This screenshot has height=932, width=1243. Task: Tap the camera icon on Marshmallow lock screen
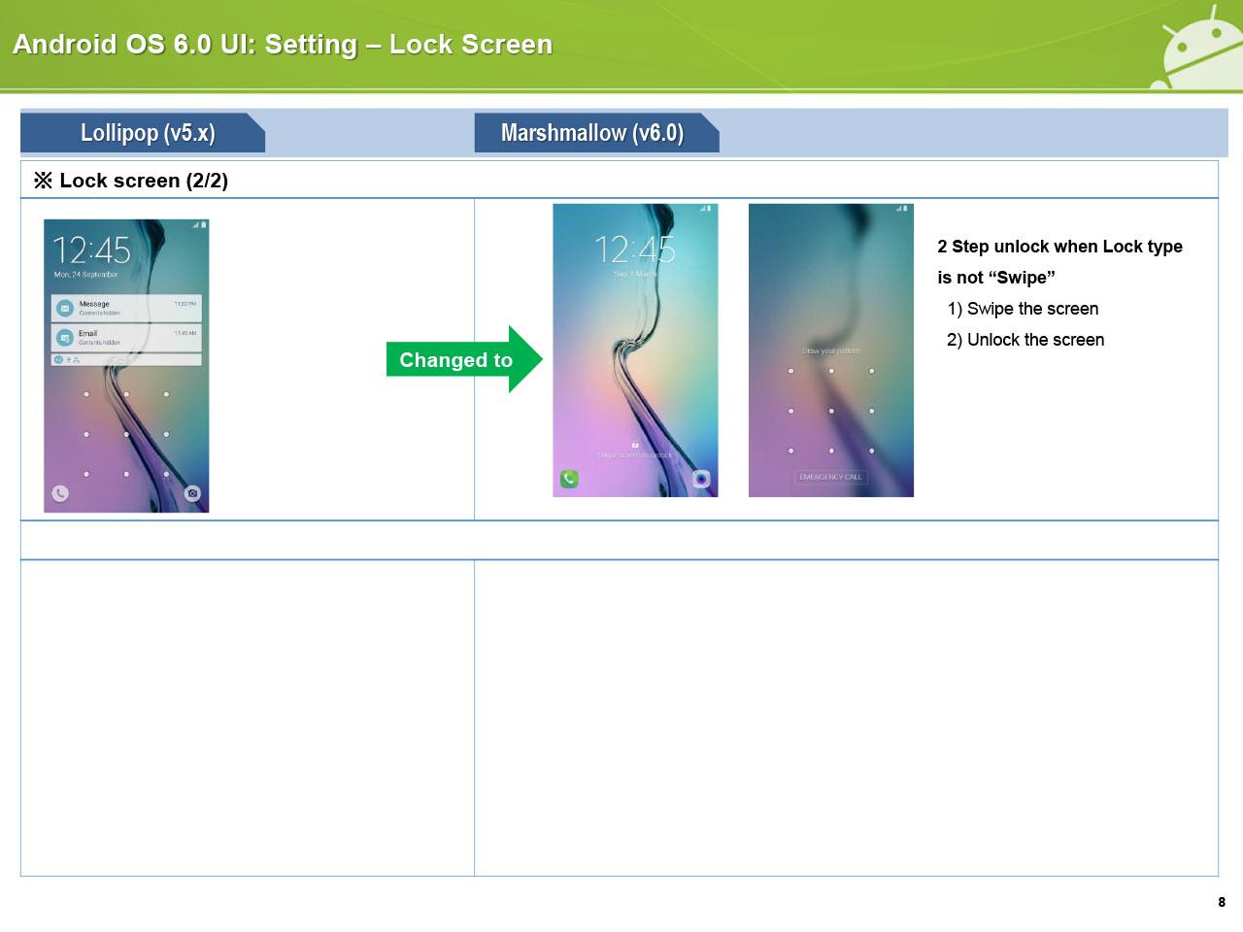coord(701,479)
